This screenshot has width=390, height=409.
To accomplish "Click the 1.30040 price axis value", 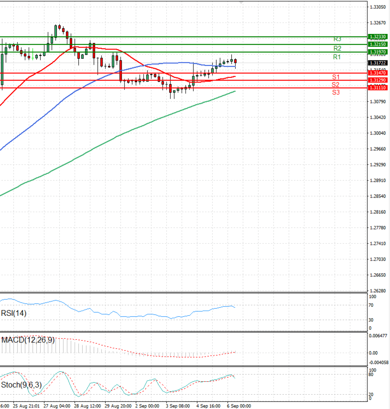I will 378,133.
